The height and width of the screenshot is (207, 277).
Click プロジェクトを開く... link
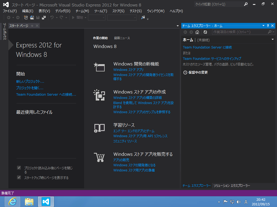(30, 88)
